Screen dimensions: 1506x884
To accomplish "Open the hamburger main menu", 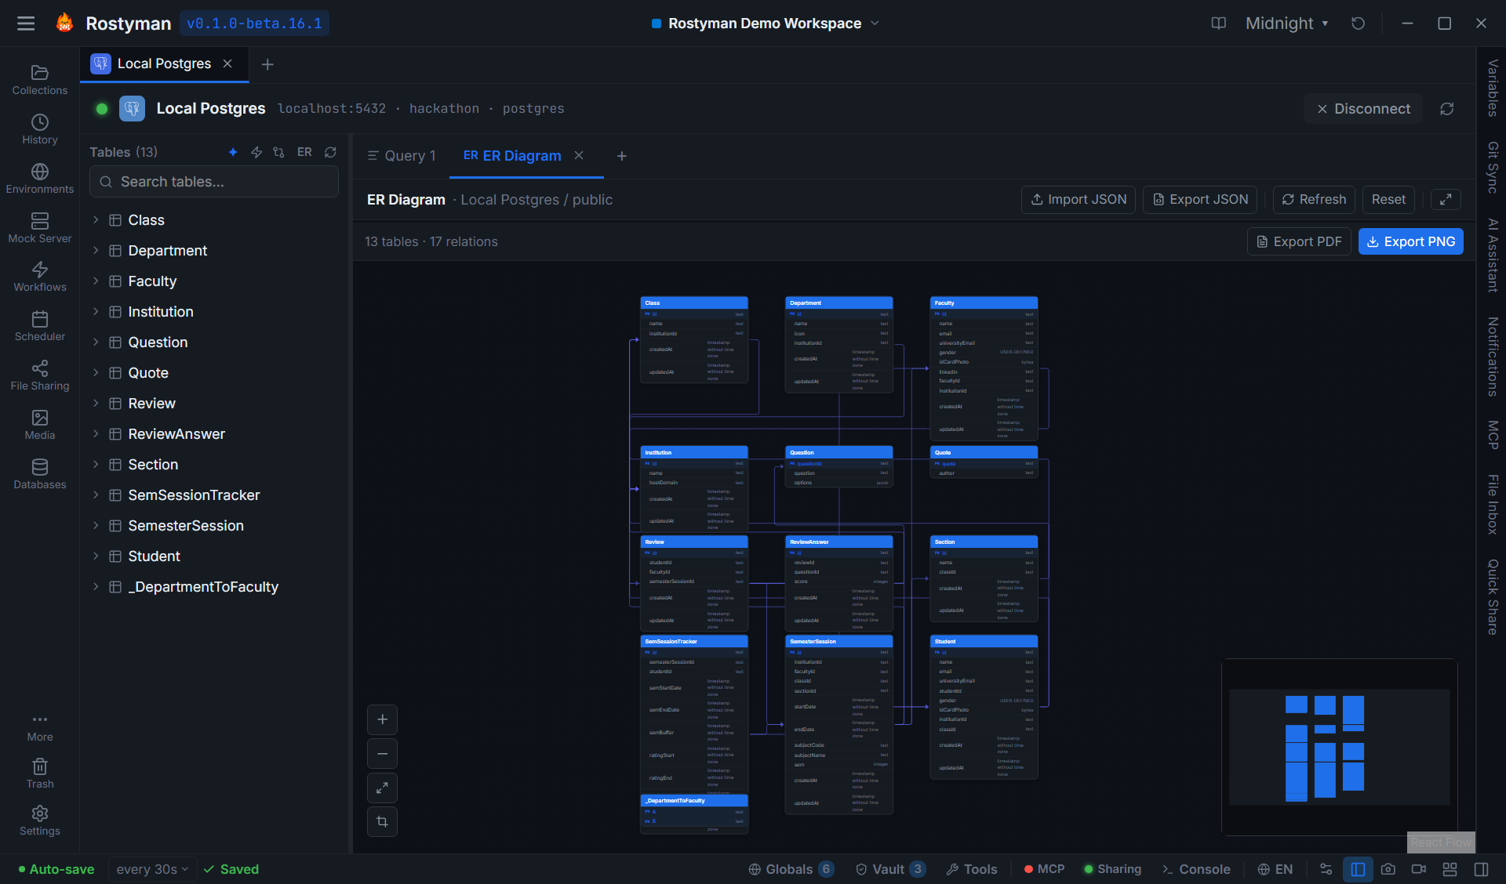I will (x=26, y=24).
